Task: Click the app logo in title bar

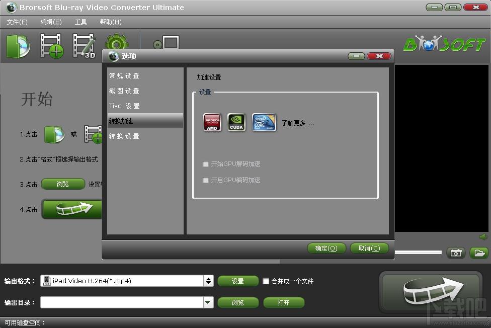Action: point(11,7)
